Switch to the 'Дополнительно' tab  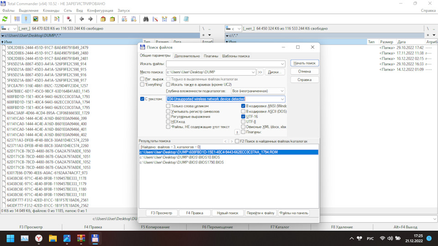coord(187,56)
